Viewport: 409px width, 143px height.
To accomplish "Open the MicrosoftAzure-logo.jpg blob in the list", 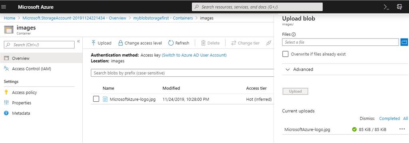I will pos(133,99).
